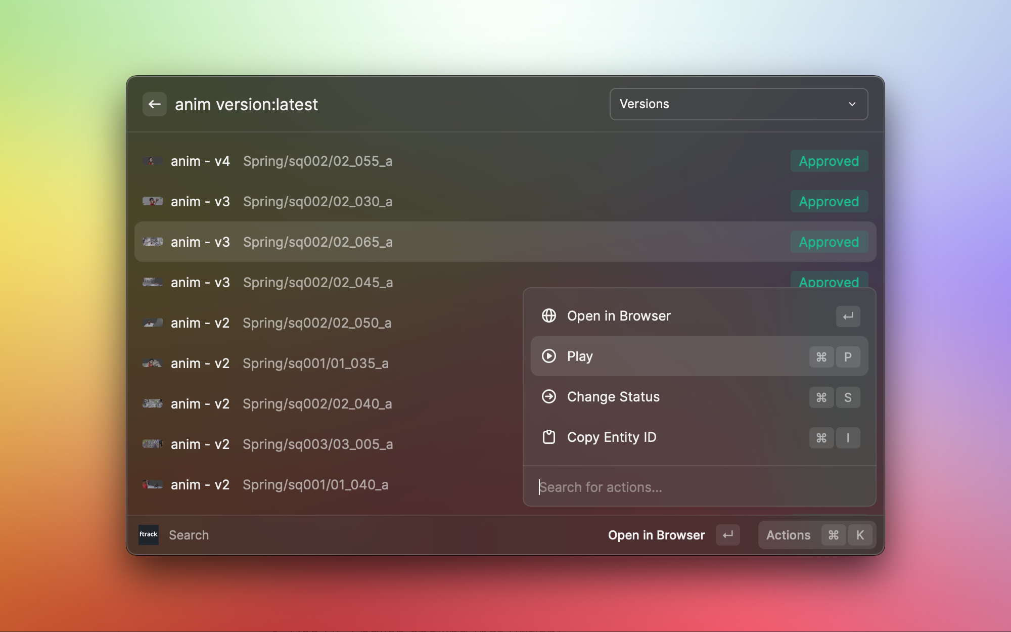Click the anim version:latest search text
Viewport: 1011px width, 632px height.
pos(246,104)
